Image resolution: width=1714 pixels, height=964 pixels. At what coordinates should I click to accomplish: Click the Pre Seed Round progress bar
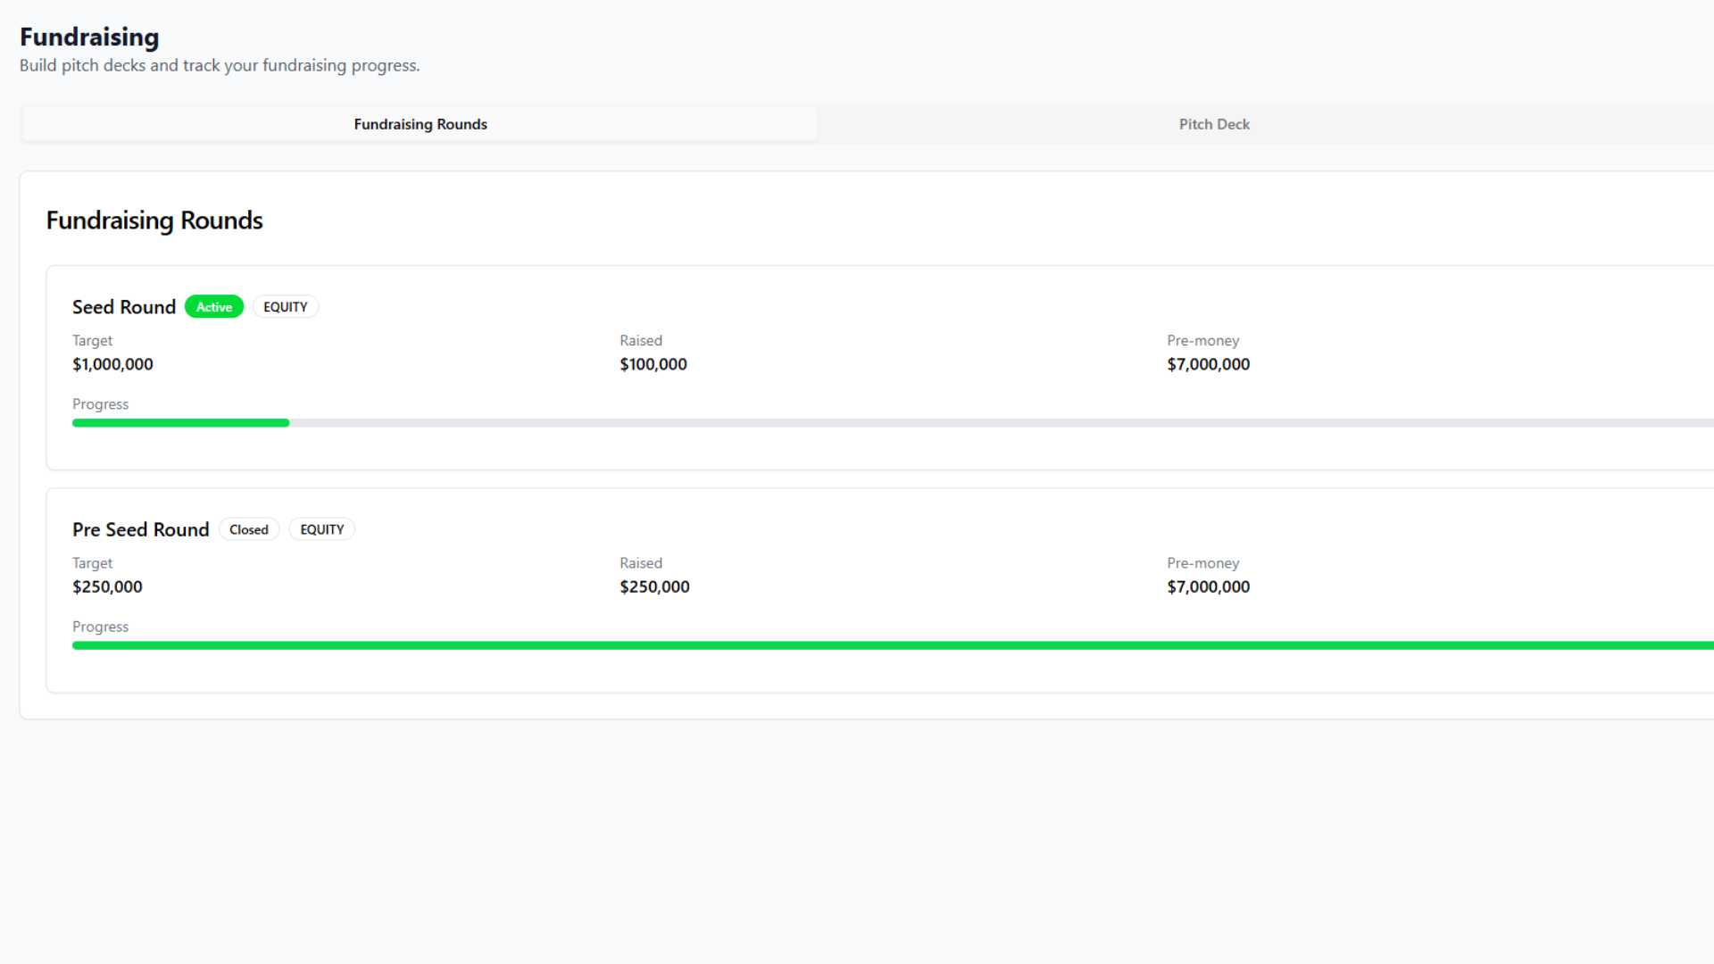coord(893,645)
